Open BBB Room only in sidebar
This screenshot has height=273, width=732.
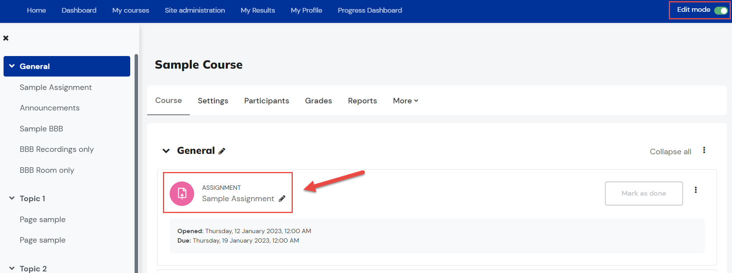tap(47, 170)
